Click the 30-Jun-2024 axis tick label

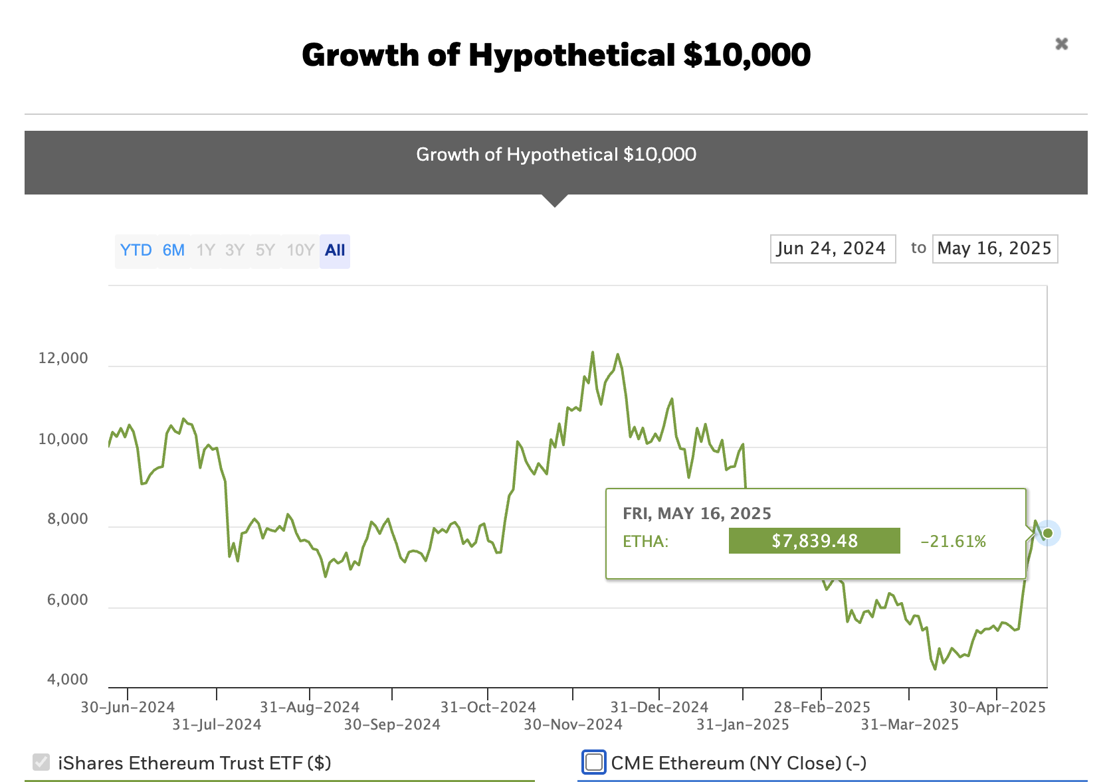click(x=128, y=707)
